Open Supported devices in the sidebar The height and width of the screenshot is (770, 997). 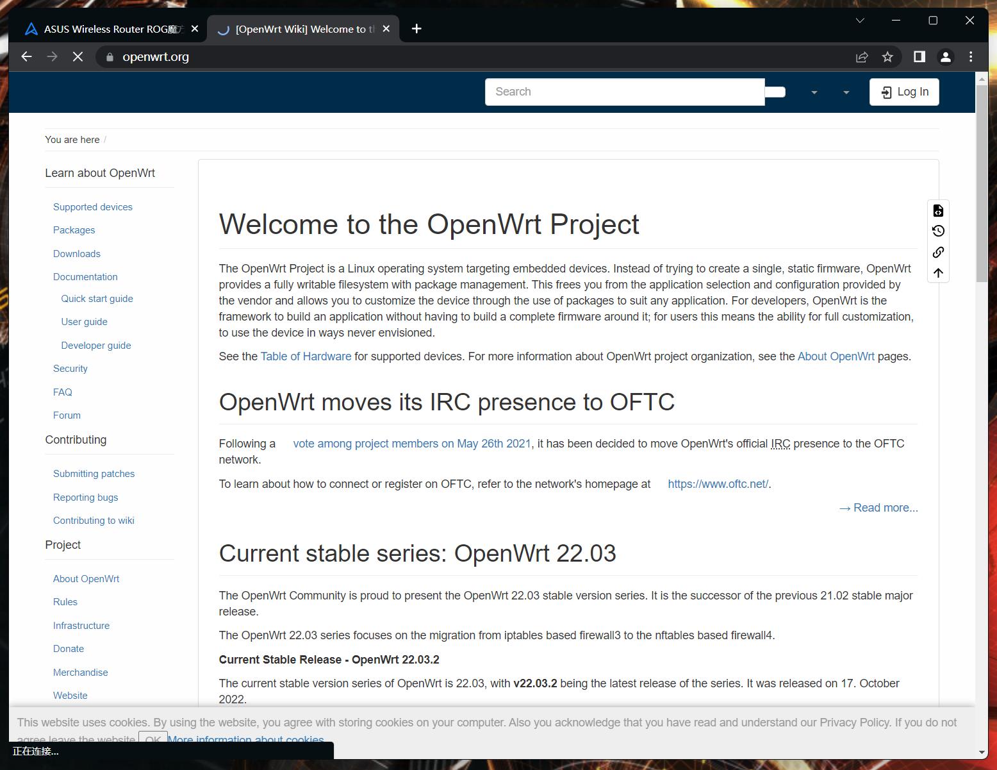pyautogui.click(x=93, y=207)
